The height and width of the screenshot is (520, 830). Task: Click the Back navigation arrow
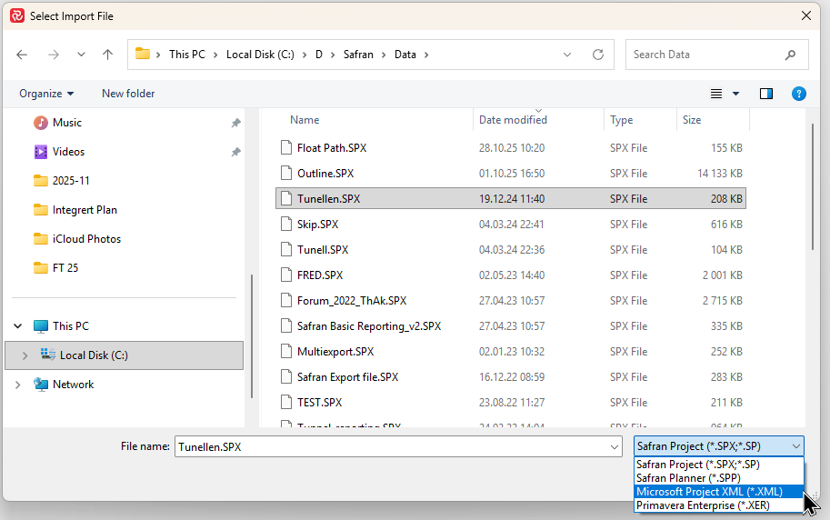22,55
